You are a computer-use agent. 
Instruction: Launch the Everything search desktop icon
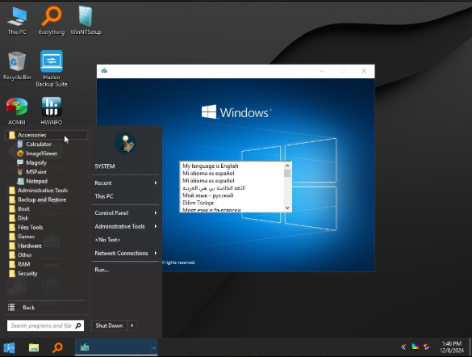51,20
